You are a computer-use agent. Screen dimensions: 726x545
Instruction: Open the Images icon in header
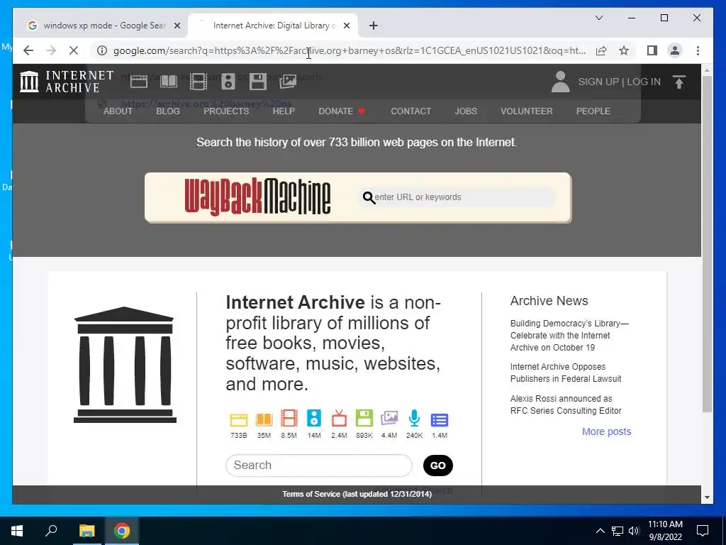click(x=288, y=82)
